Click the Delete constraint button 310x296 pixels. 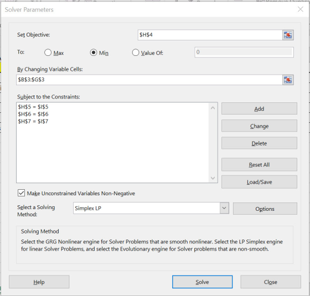[259, 143]
